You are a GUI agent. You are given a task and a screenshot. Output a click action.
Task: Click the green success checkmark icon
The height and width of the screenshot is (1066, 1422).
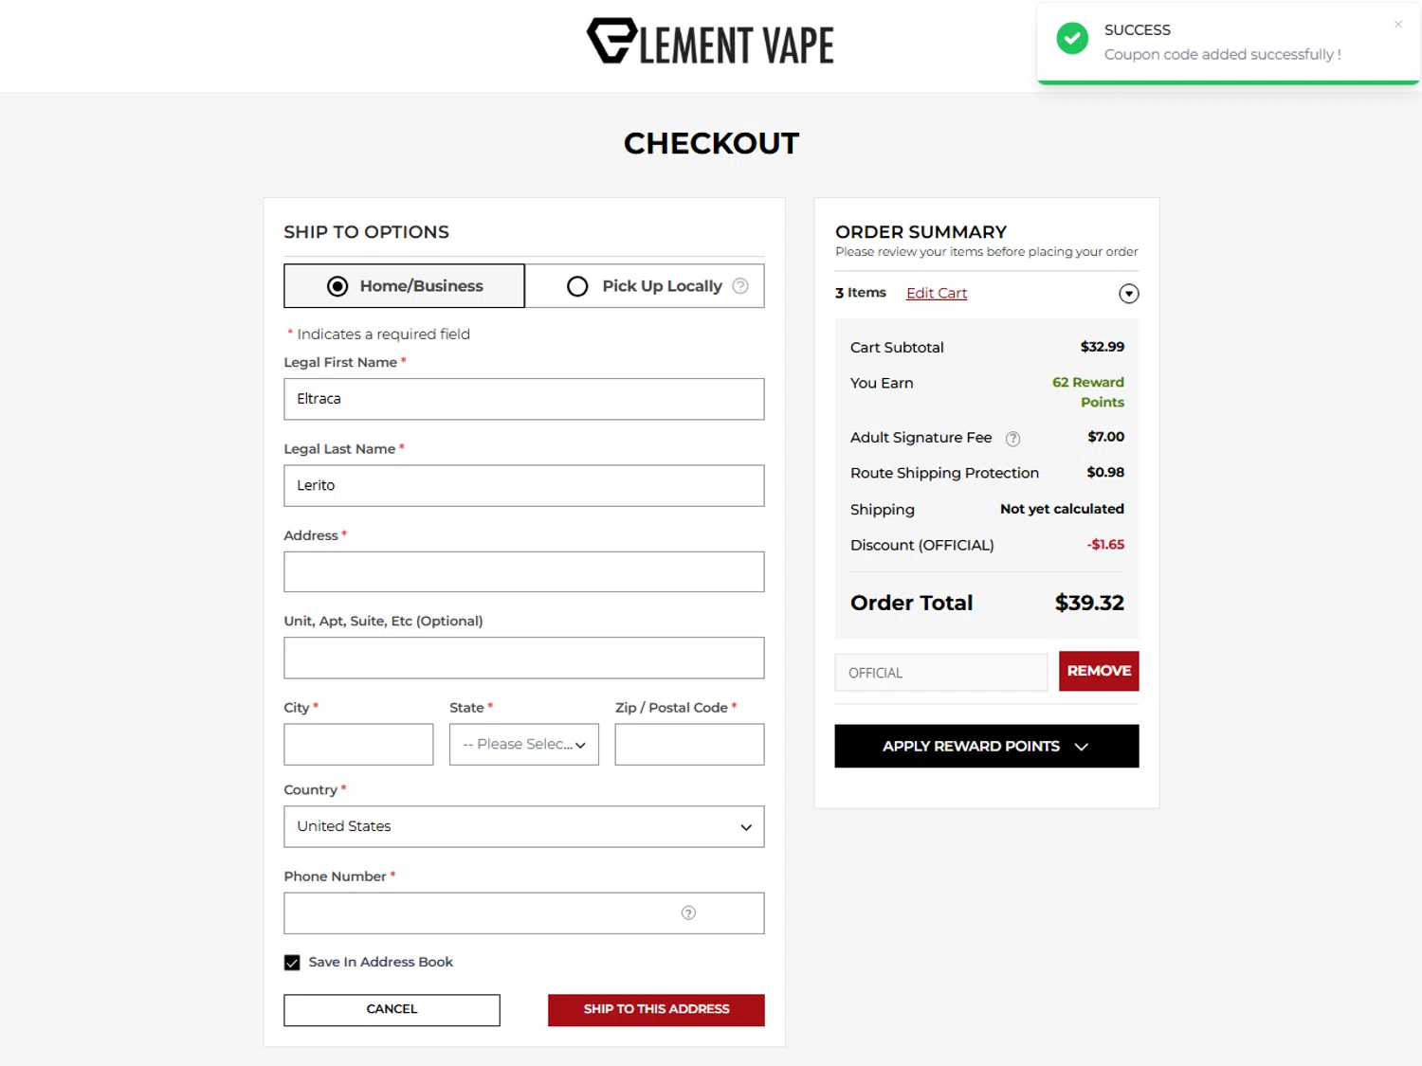click(x=1072, y=40)
